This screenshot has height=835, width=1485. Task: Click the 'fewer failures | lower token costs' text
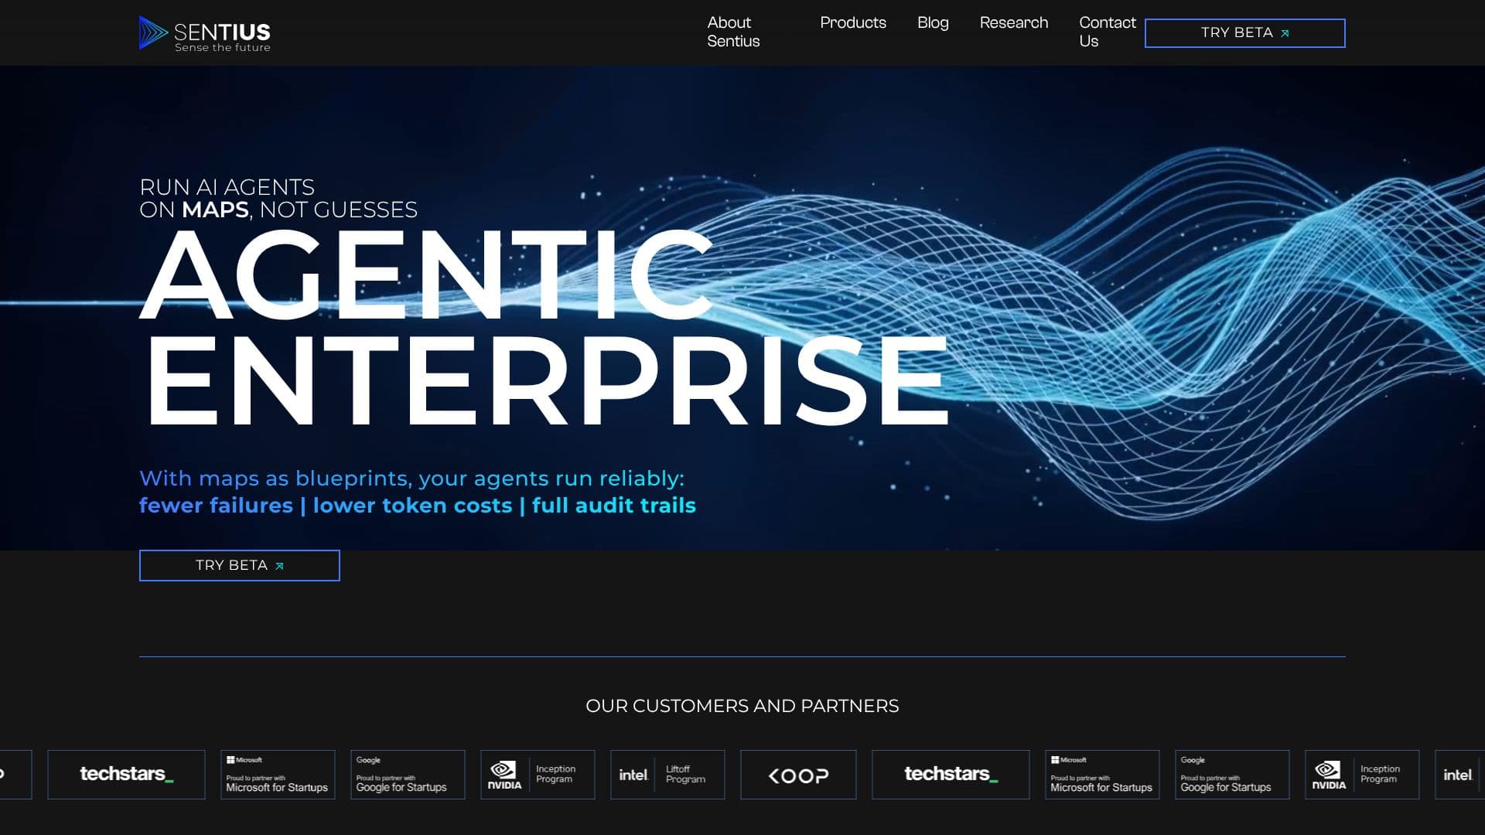[x=326, y=506]
